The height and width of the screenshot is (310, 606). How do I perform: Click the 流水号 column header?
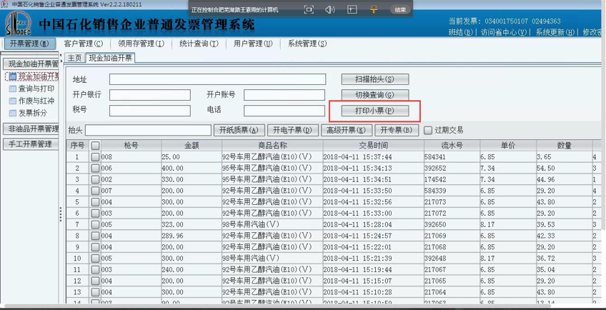point(452,145)
